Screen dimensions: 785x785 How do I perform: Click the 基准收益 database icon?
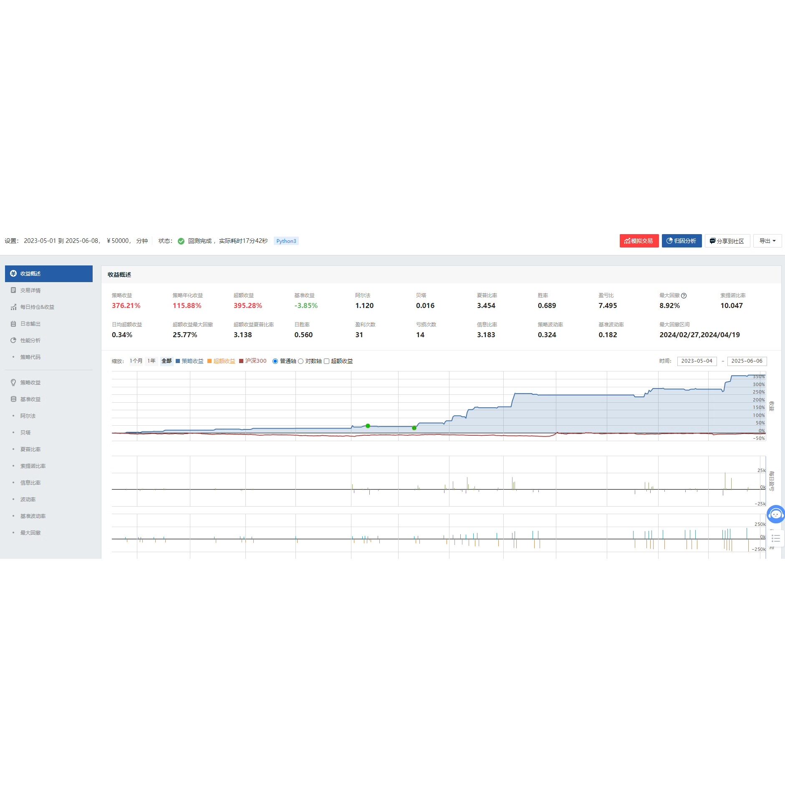[x=13, y=399]
